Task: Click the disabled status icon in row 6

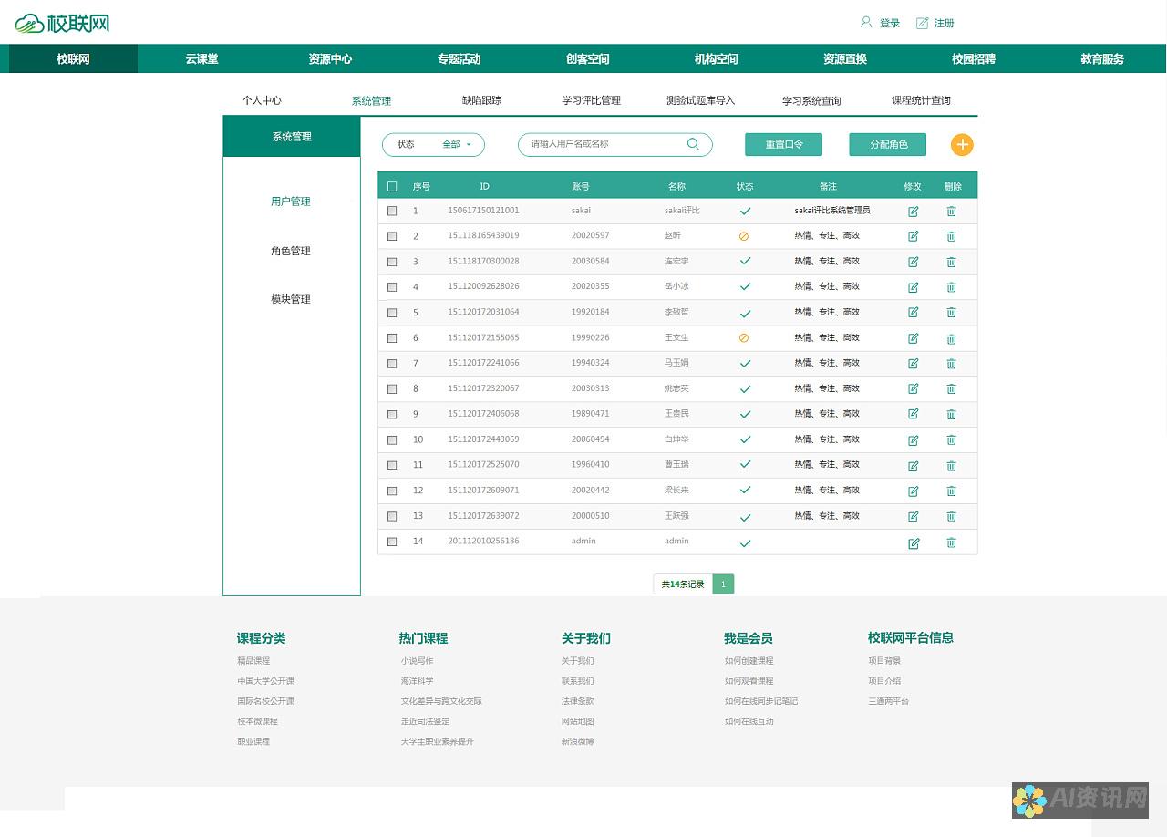Action: 744,337
